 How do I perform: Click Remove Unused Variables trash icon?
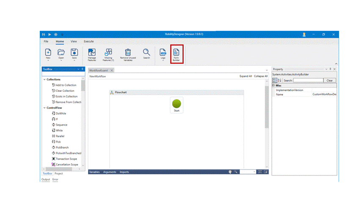pos(128,52)
